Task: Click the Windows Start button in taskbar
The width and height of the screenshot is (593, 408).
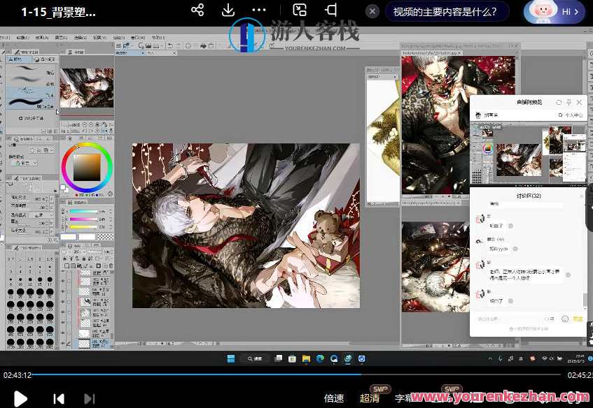Action: click(230, 358)
